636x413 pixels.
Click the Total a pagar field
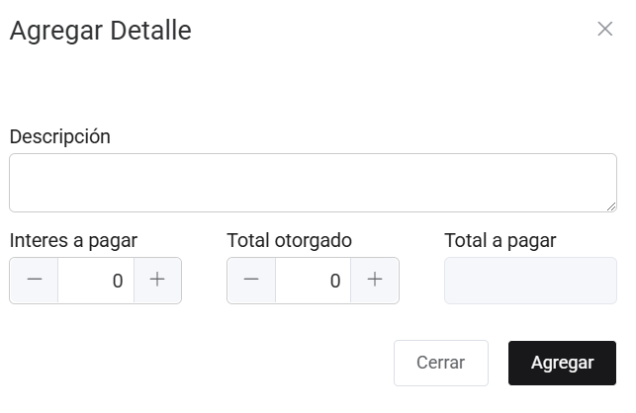pyautogui.click(x=530, y=281)
